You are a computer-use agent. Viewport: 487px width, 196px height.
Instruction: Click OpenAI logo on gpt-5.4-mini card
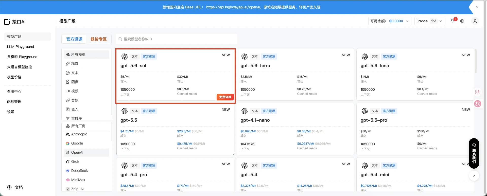[365, 165]
